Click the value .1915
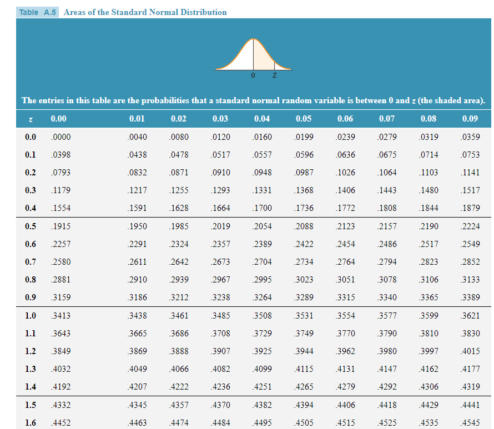The height and width of the screenshot is (429, 494). 61,226
